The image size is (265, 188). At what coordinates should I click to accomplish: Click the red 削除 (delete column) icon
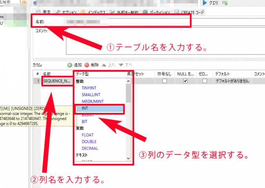[87, 65]
